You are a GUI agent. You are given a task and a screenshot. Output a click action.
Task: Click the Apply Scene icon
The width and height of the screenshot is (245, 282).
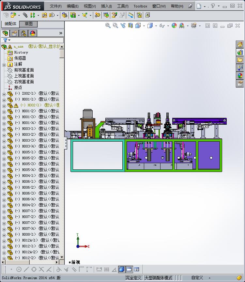click(182, 25)
